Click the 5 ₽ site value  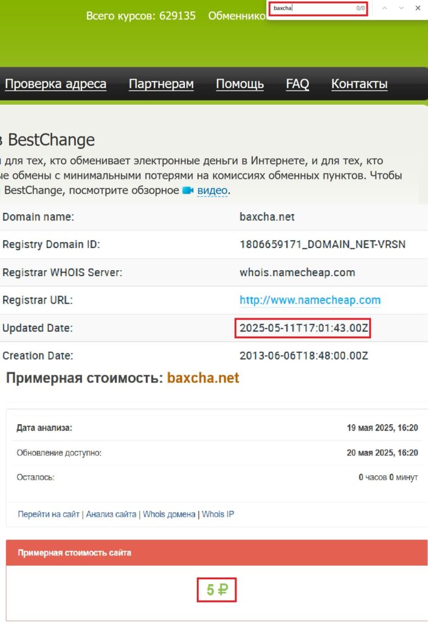216,590
